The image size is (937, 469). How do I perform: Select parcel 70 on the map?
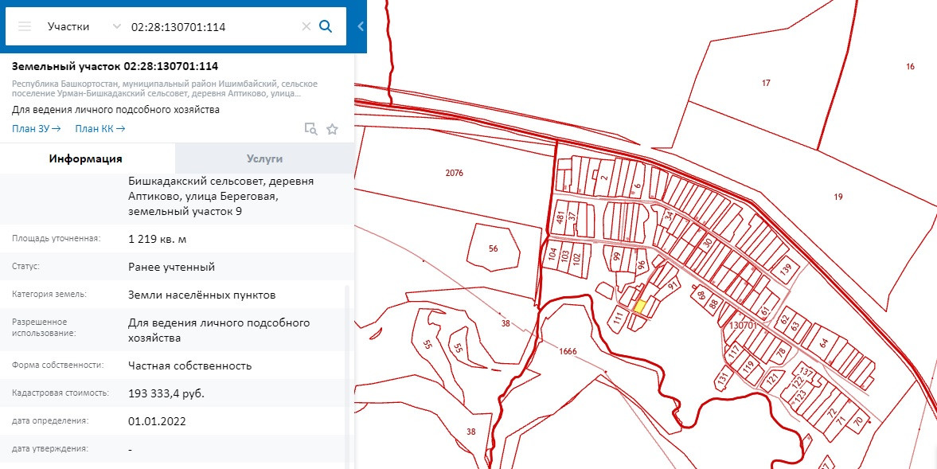coord(858,422)
